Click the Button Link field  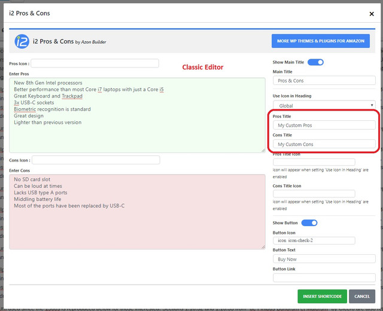point(324,278)
